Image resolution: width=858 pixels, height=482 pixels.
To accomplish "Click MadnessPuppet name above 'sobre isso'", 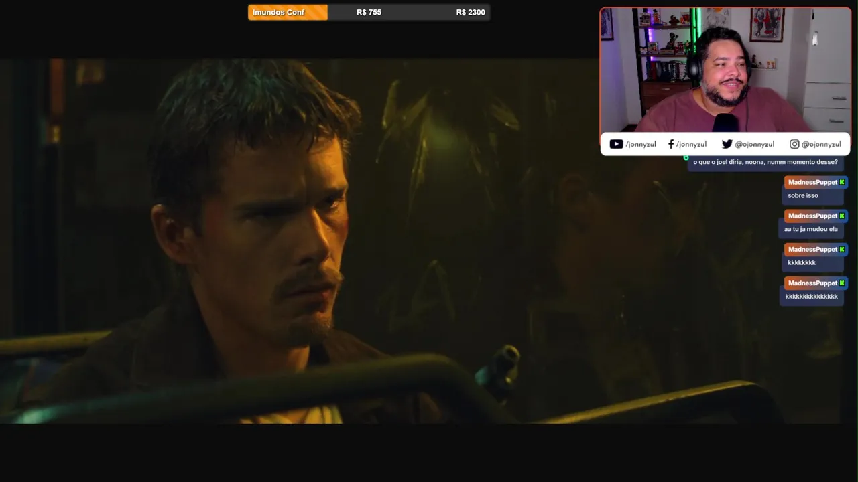I will click(812, 182).
